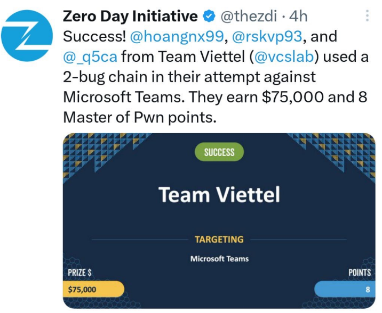Open the Zero Day Initiative display name

pos(130,17)
